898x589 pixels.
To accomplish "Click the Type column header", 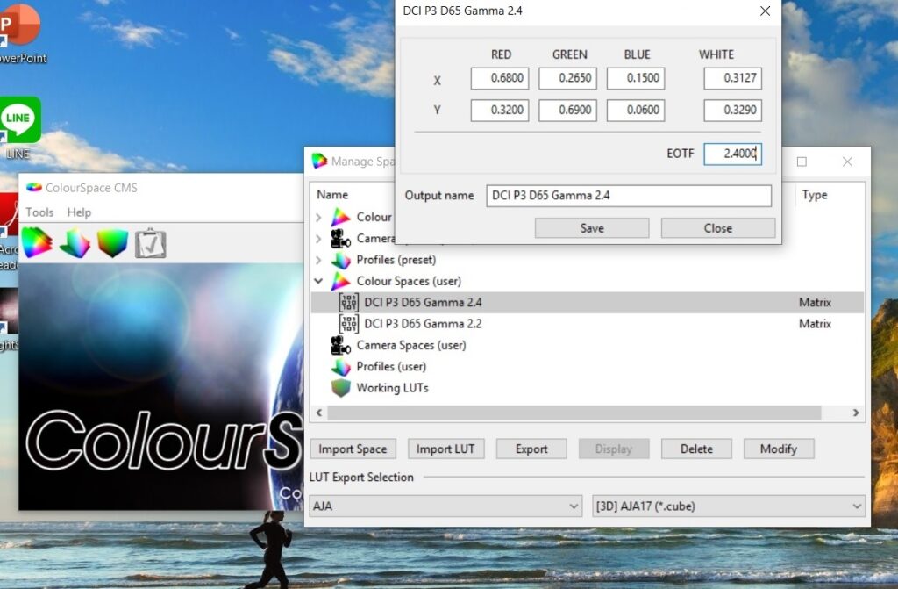I will click(x=815, y=195).
